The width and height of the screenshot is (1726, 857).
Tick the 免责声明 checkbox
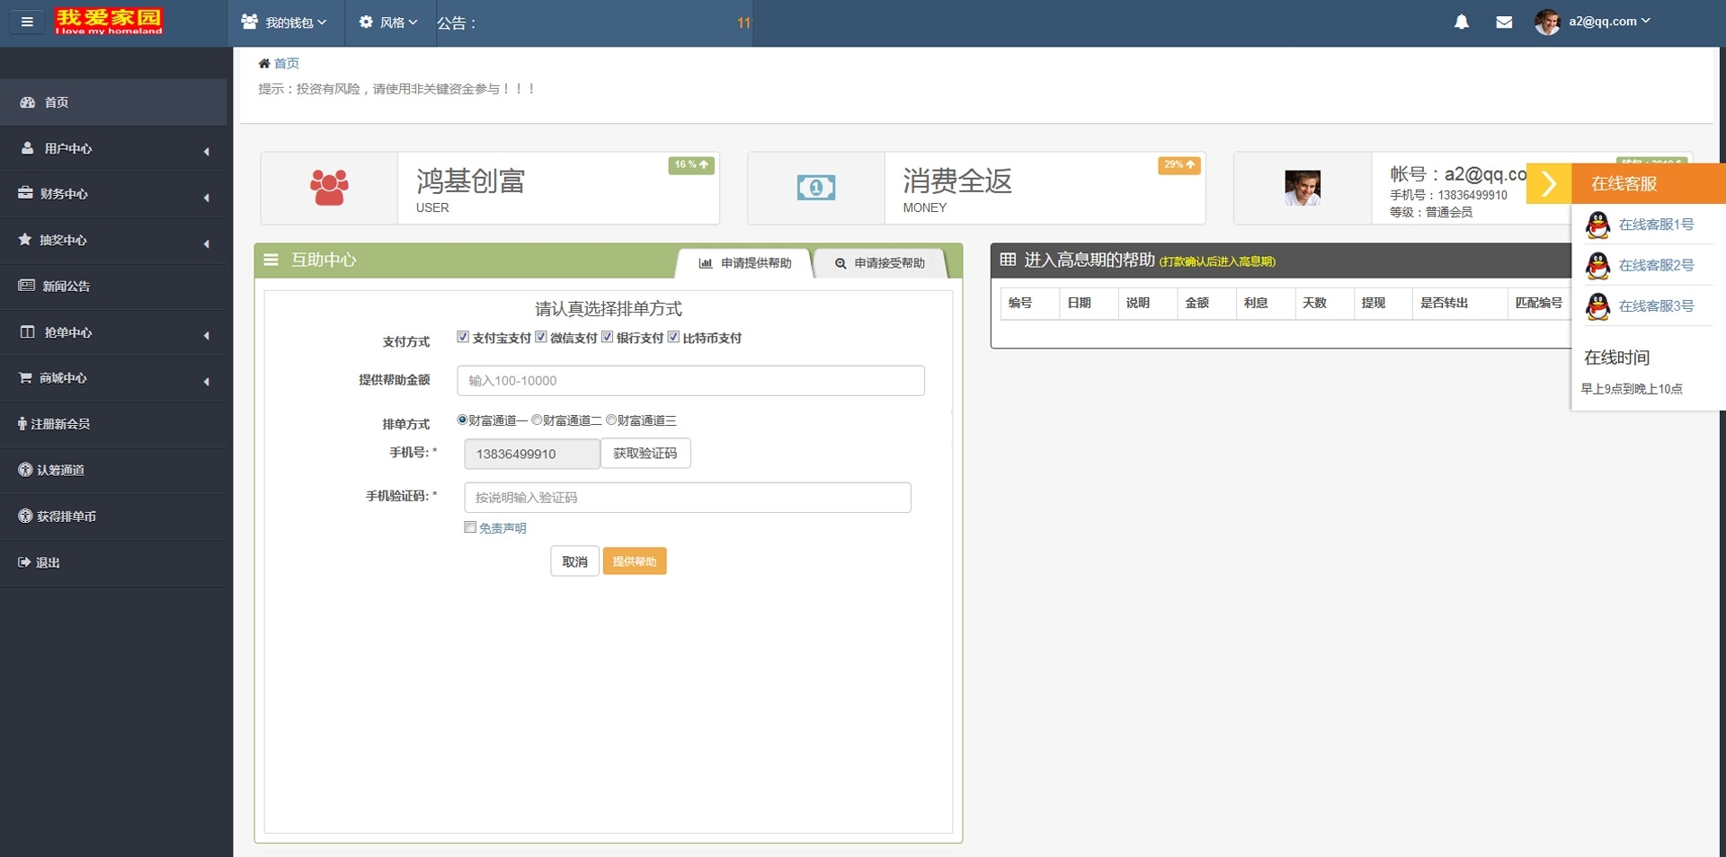[470, 527]
